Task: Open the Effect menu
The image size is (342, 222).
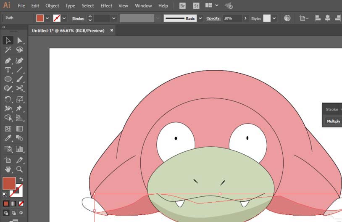Action: click(x=106, y=6)
